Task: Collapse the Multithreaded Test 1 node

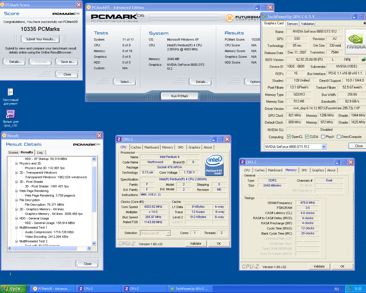Action: tap(16, 228)
